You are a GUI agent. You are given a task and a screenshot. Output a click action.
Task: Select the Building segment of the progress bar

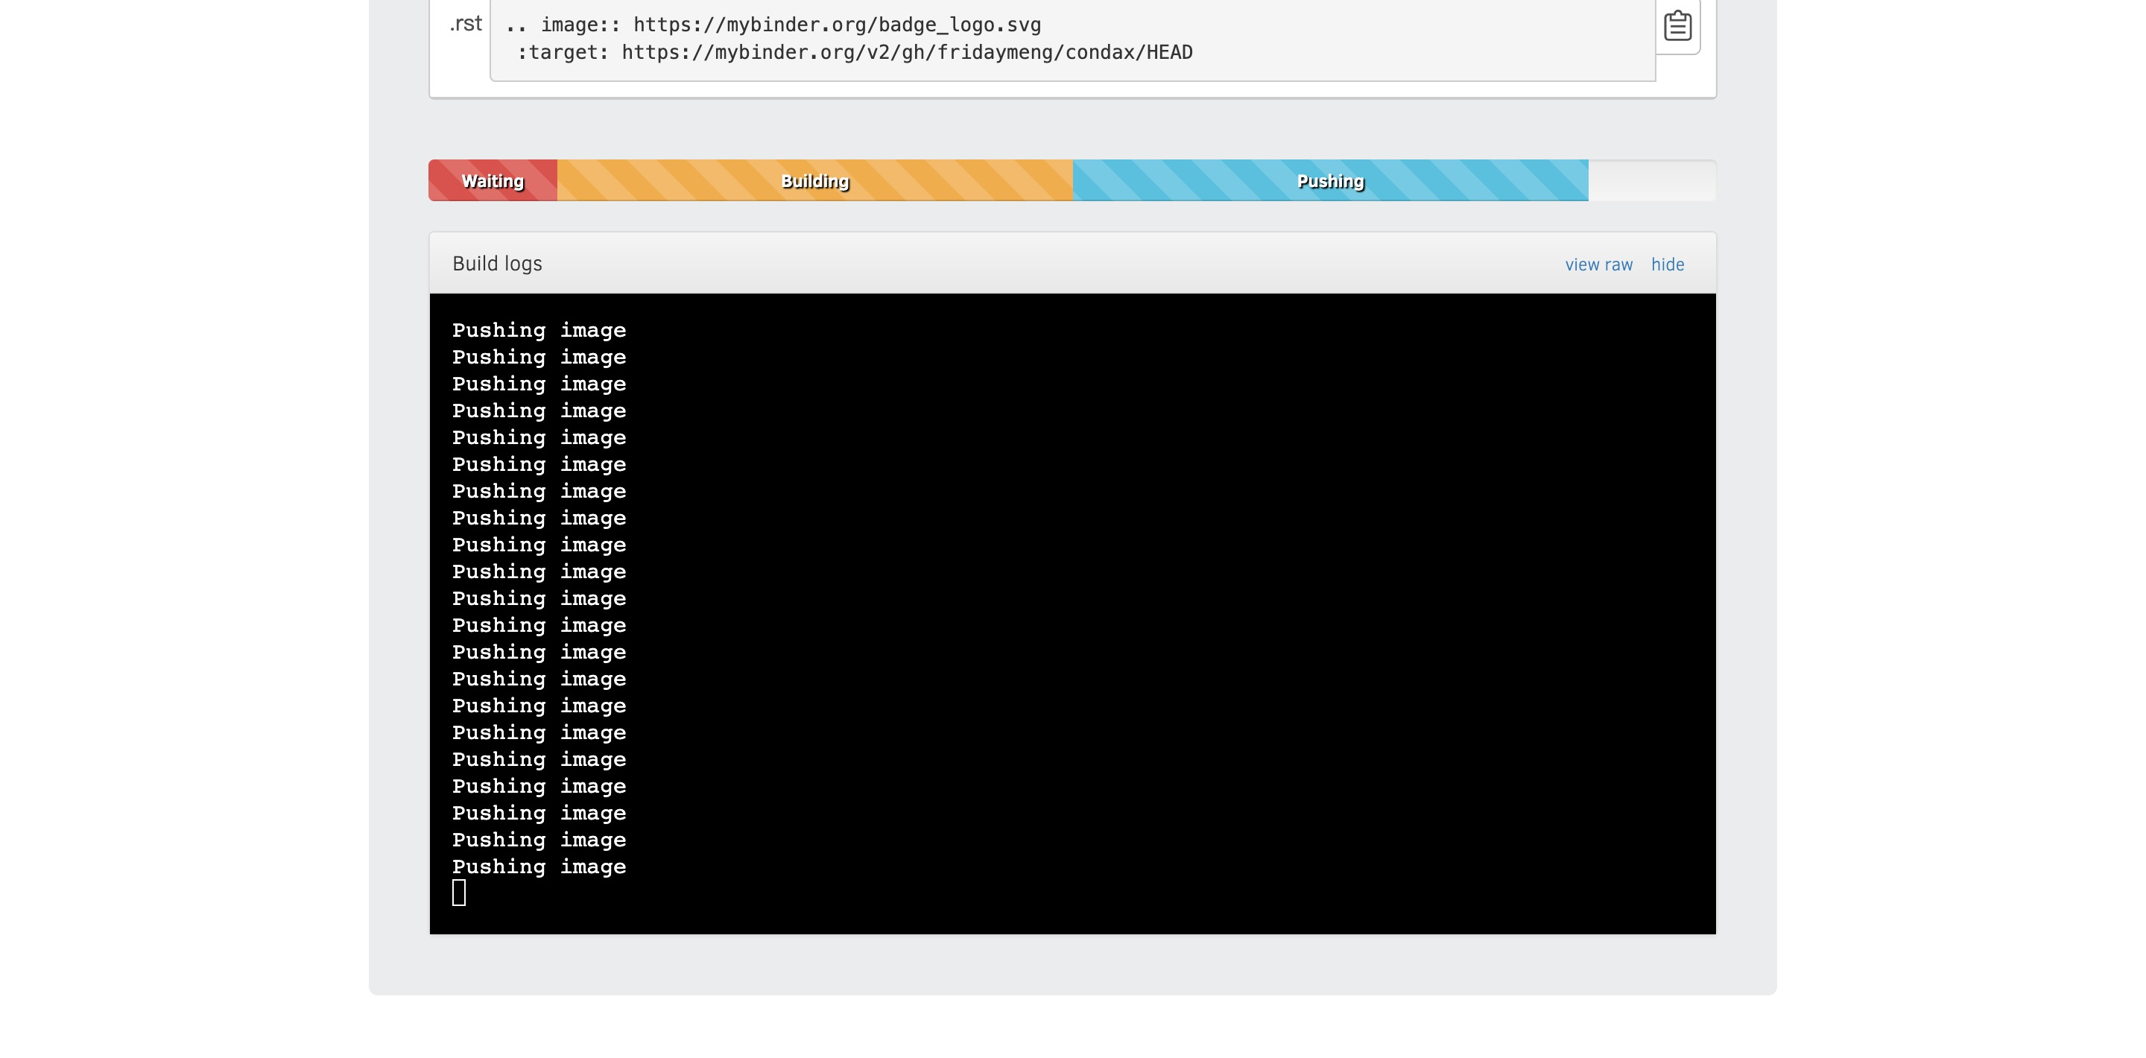click(814, 180)
